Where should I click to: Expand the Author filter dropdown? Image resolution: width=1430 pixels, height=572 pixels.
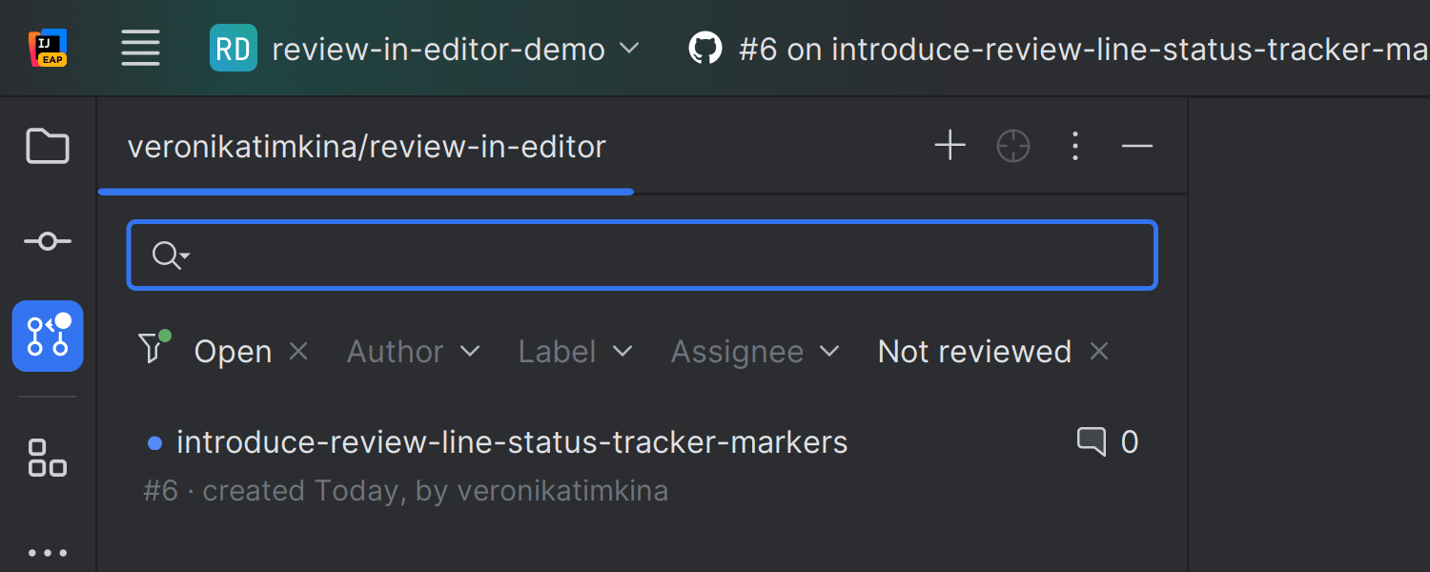point(413,352)
